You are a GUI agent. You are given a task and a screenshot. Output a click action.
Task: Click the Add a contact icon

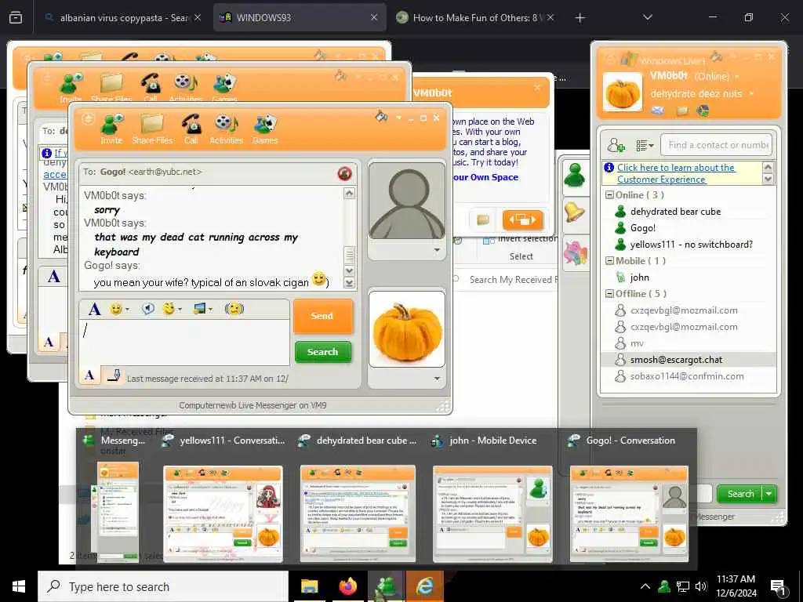pyautogui.click(x=616, y=145)
